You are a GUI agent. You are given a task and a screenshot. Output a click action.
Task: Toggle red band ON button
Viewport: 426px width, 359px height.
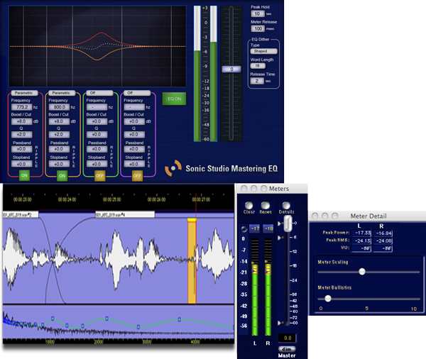24,176
